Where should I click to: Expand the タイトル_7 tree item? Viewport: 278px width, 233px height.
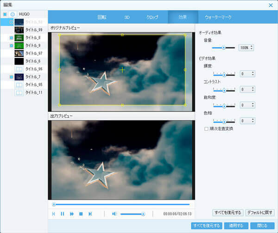(11, 77)
